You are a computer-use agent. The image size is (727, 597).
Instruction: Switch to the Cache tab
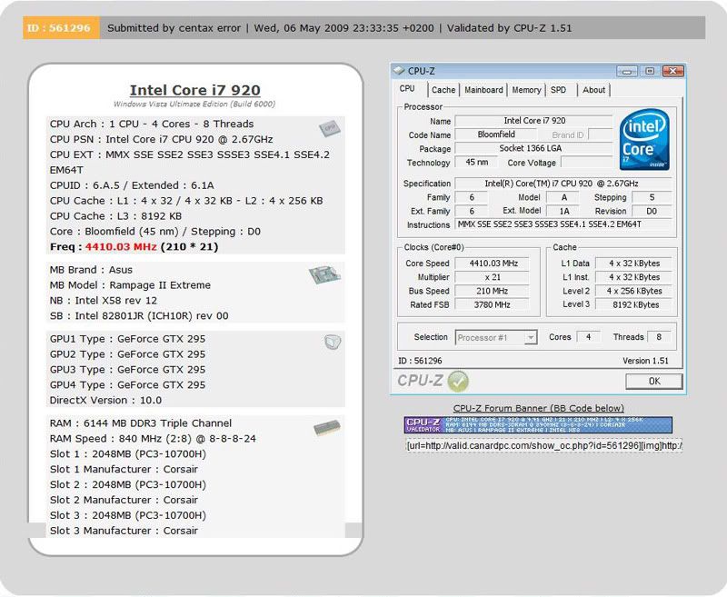coord(443,90)
